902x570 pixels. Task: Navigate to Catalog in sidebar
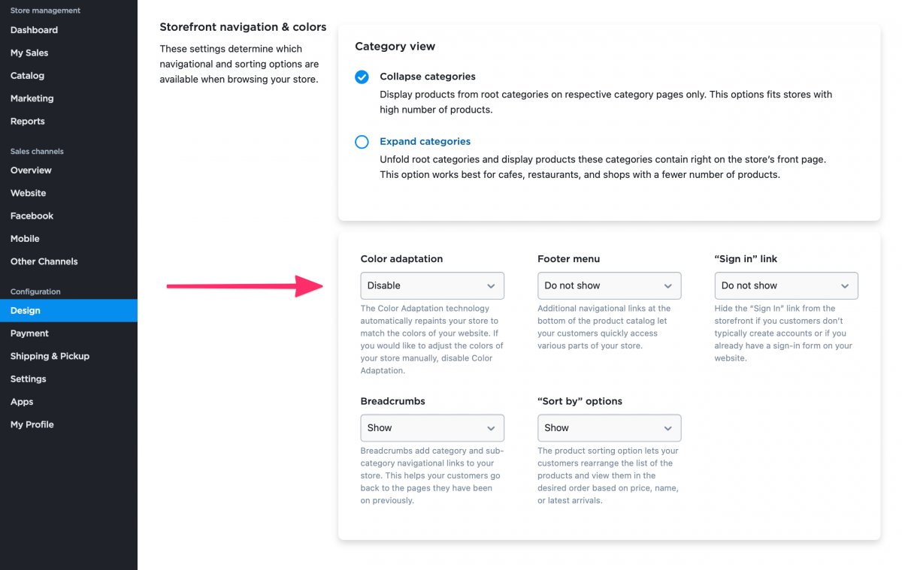pyautogui.click(x=27, y=76)
